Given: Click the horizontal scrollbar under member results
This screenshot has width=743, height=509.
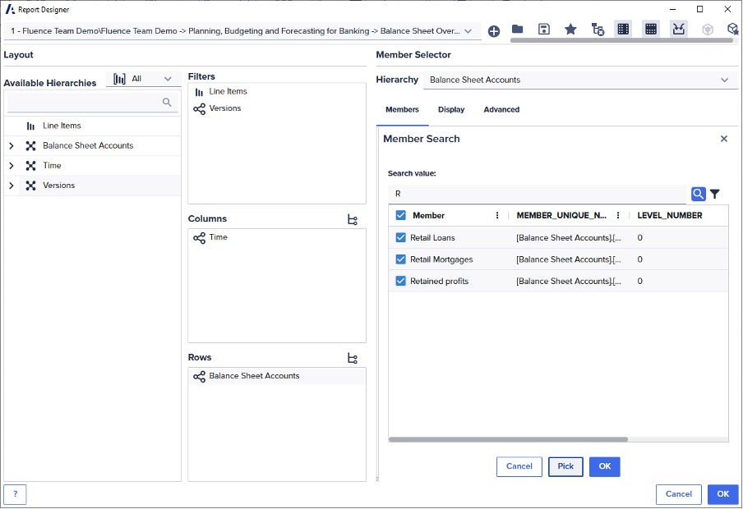Looking at the screenshot, I should (x=508, y=439).
